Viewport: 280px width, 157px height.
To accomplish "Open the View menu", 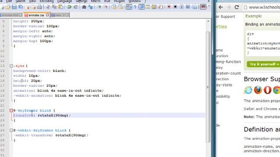I will 32,1.
